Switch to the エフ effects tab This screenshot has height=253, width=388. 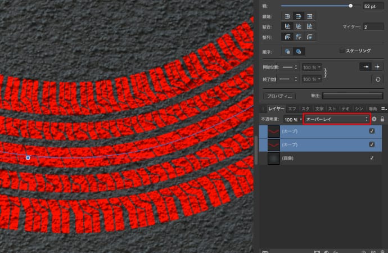[x=292, y=108]
